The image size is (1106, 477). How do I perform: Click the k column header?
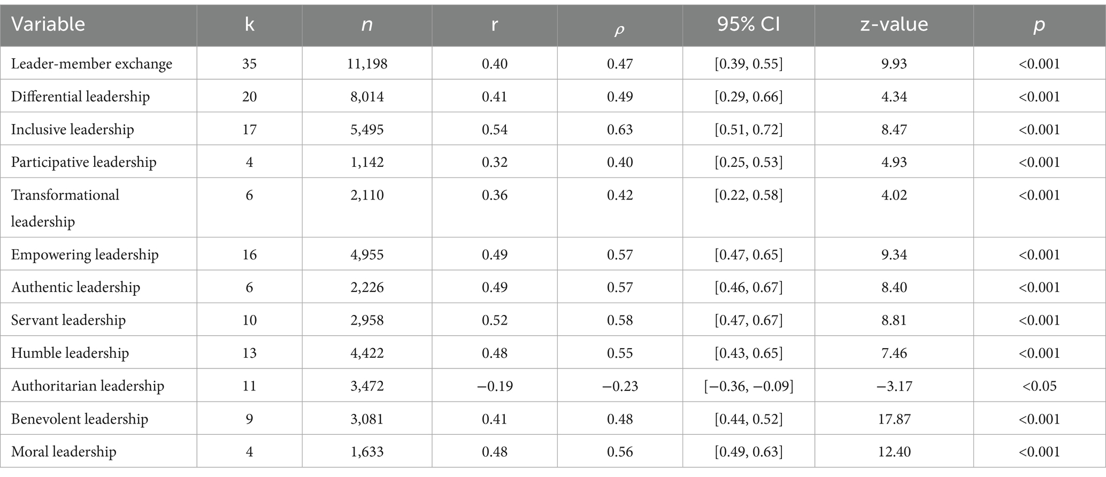pyautogui.click(x=249, y=25)
